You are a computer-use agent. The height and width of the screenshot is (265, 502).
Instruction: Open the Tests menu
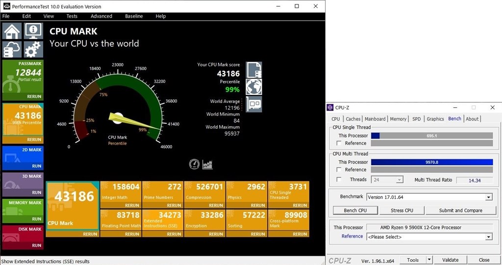[x=72, y=16]
